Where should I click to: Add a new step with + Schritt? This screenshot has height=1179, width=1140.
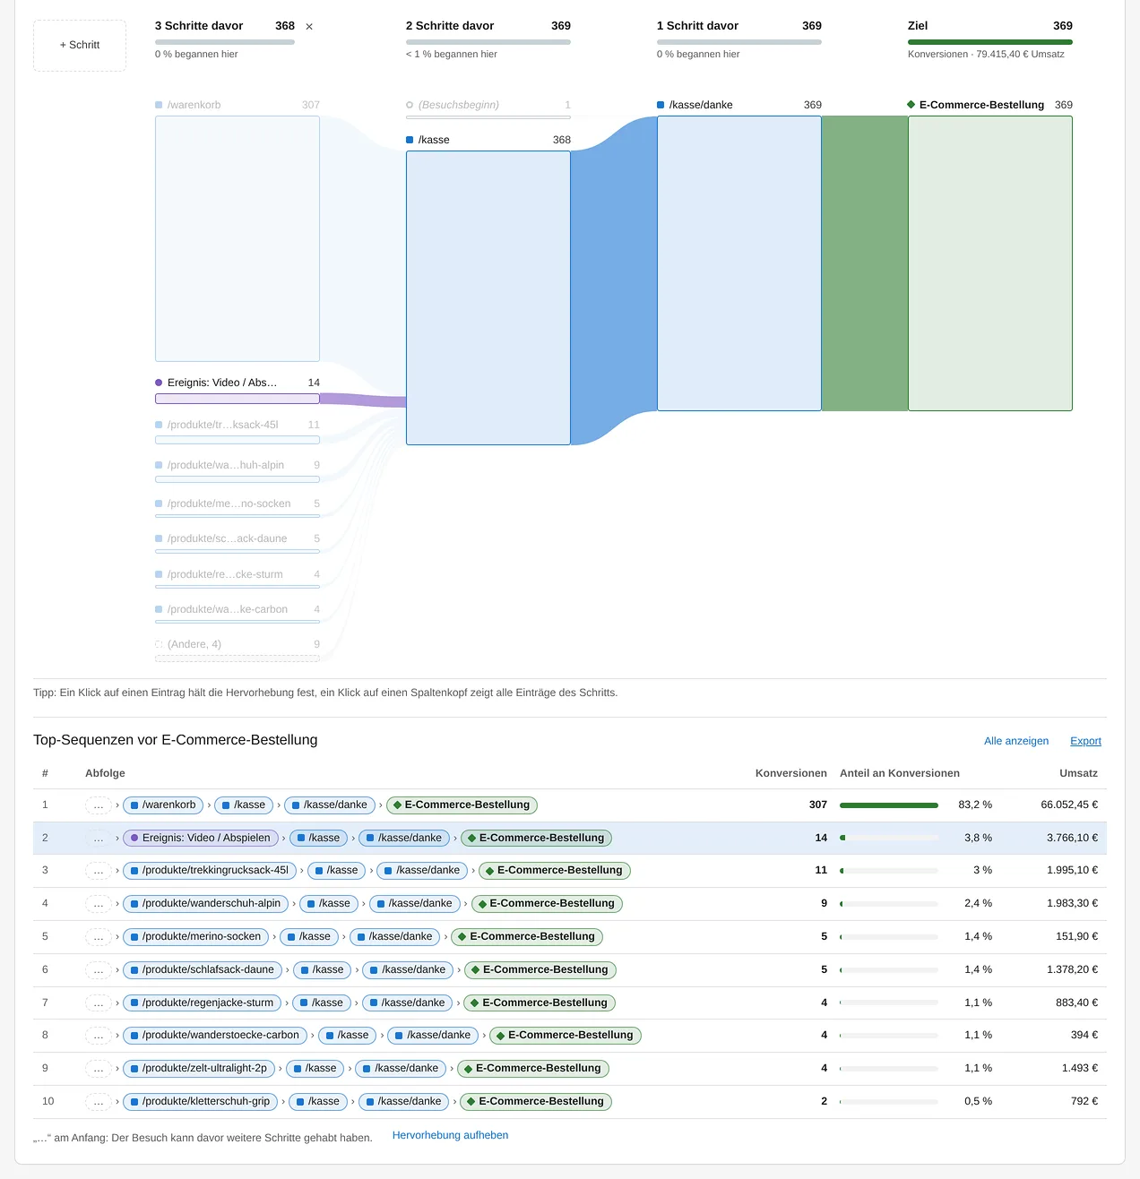(80, 45)
